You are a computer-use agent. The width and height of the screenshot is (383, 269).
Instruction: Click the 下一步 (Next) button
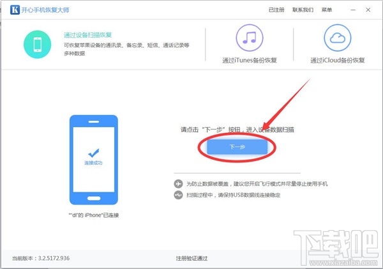(237, 147)
